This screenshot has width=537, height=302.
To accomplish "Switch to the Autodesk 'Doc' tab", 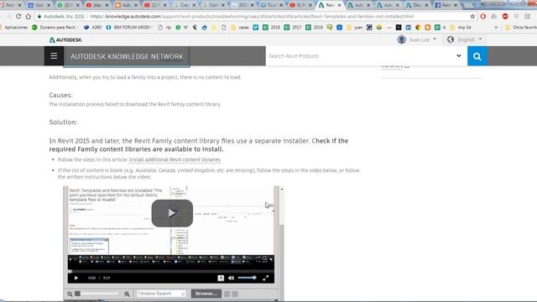I will point(417,5).
